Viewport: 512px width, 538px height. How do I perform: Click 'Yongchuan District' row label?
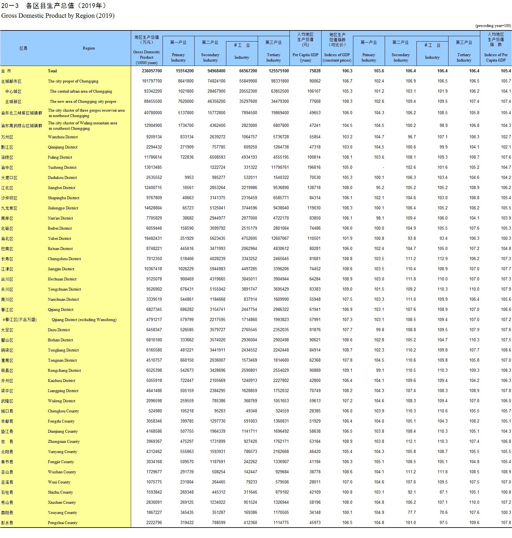pyautogui.click(x=64, y=289)
